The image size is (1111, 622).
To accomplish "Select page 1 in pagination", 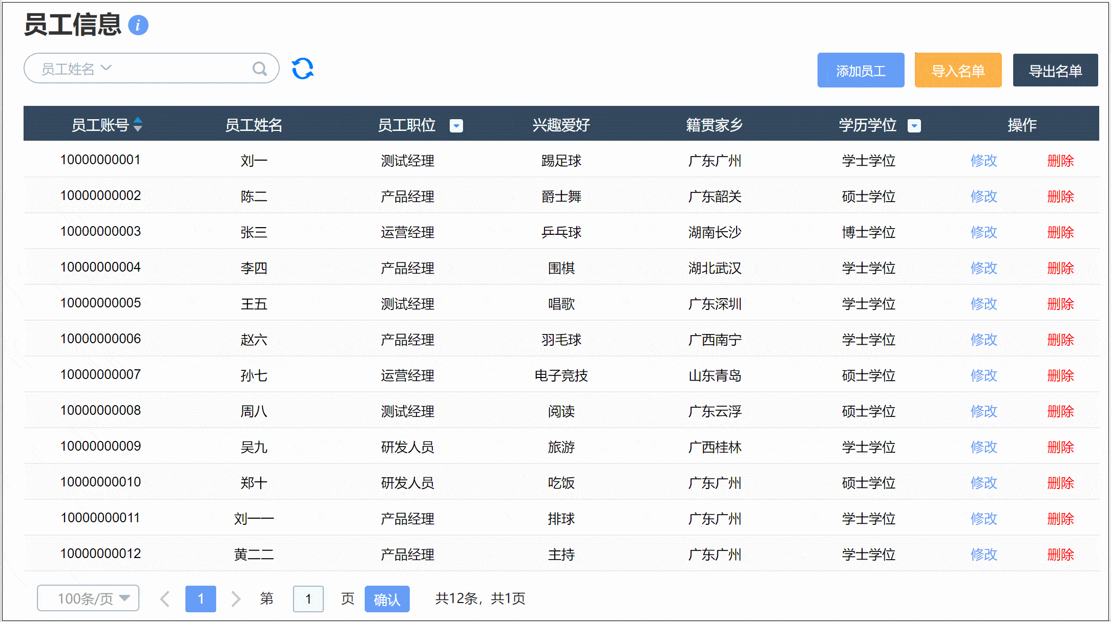I will [x=200, y=598].
